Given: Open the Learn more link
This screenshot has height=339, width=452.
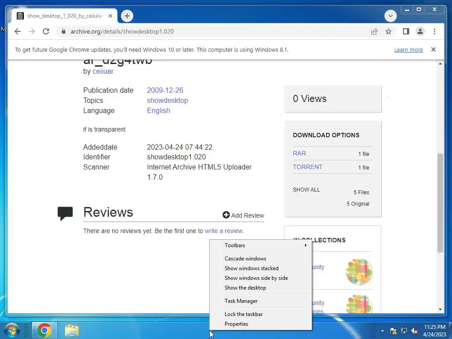Looking at the screenshot, I should pyautogui.click(x=408, y=49).
